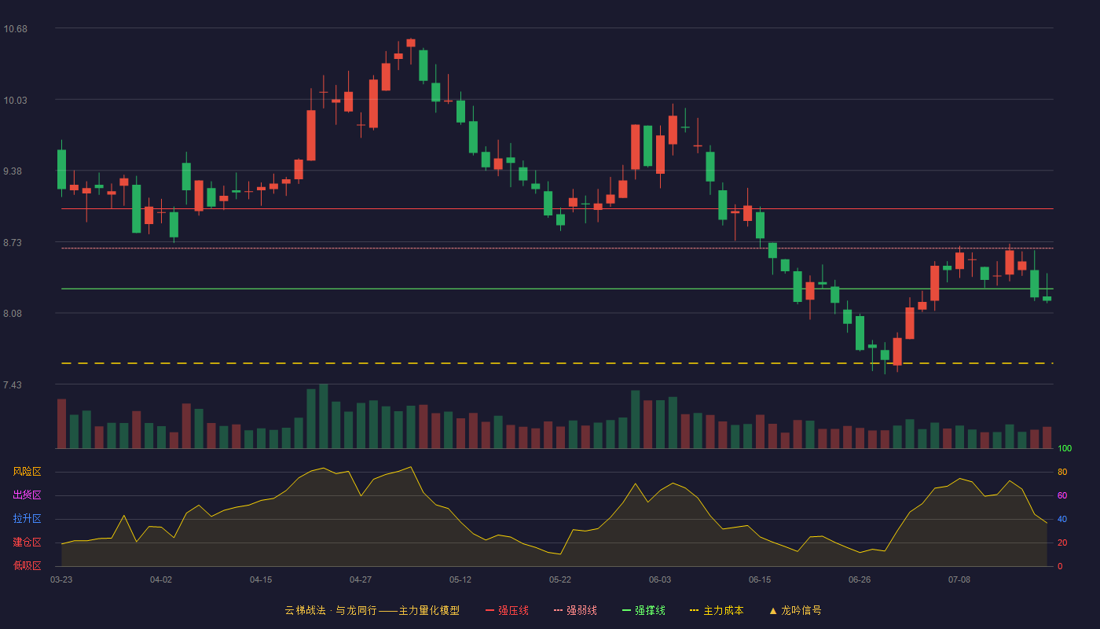
Task: Click the magenta 60 indicator axis value
Action: [1062, 496]
